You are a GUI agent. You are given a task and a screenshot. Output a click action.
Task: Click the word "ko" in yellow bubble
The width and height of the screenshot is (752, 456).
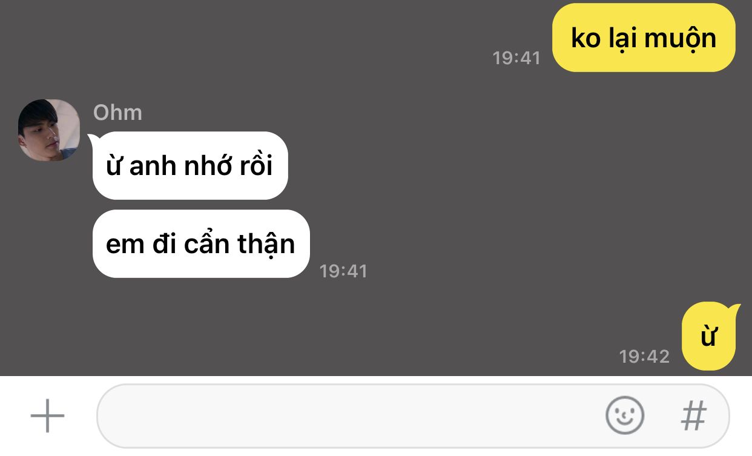[585, 38]
